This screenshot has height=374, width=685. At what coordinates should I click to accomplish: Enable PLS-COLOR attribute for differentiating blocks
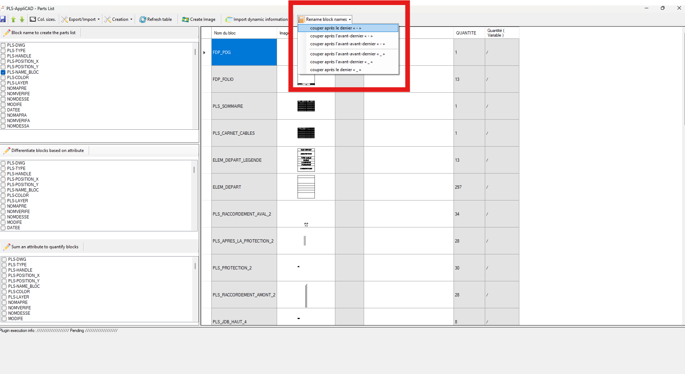point(3,195)
